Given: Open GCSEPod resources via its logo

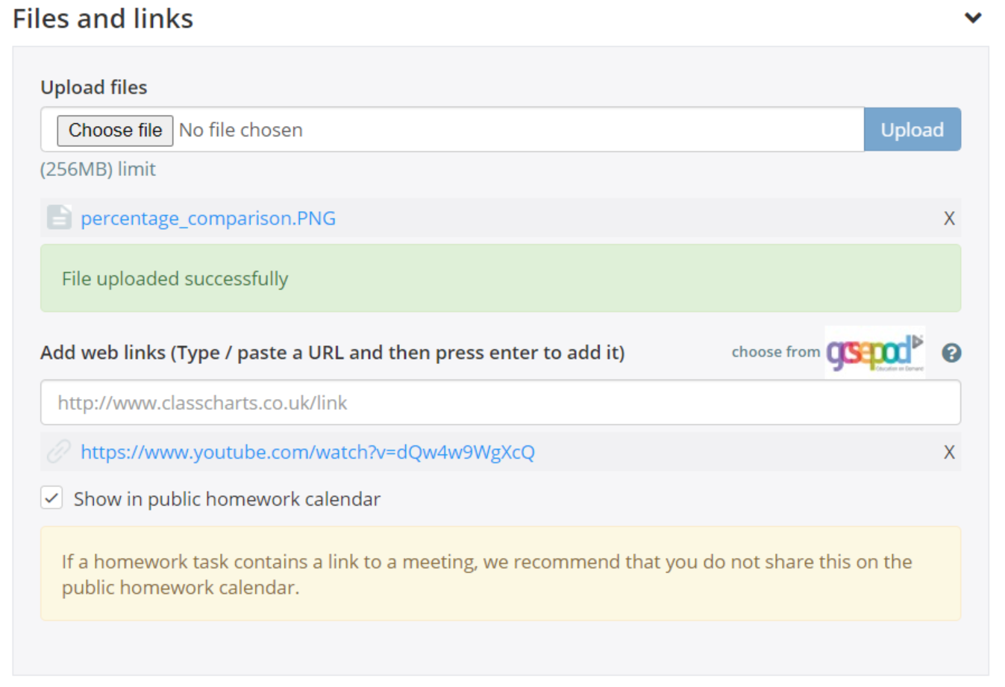Looking at the screenshot, I should (874, 351).
